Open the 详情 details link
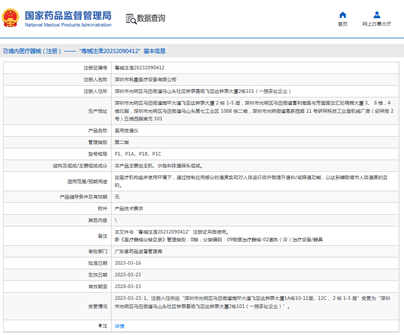This screenshot has width=404, height=335. coord(119,326)
